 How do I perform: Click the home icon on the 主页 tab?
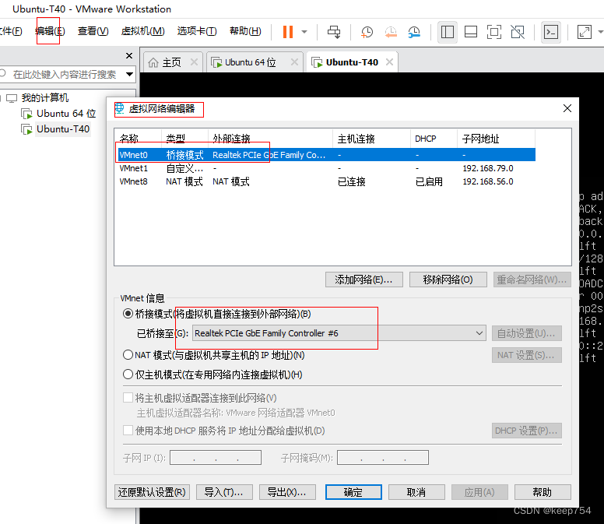[x=153, y=62]
